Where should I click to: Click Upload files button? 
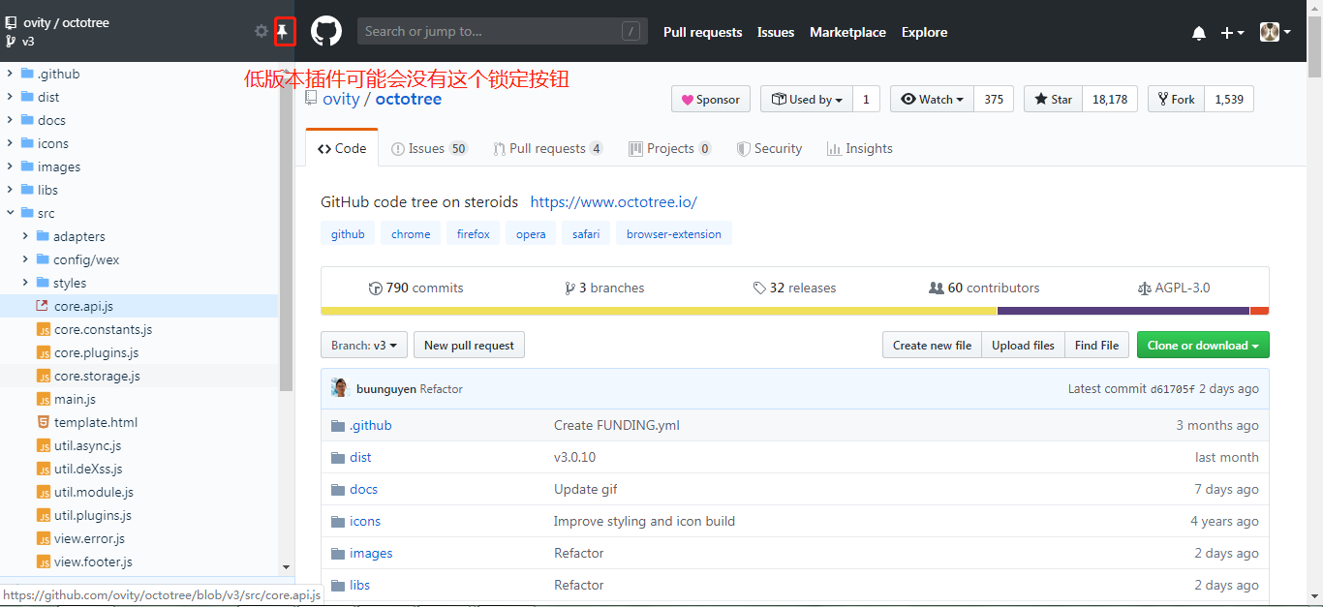(1023, 345)
